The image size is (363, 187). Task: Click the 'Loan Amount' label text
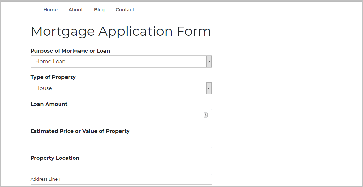[49, 104]
